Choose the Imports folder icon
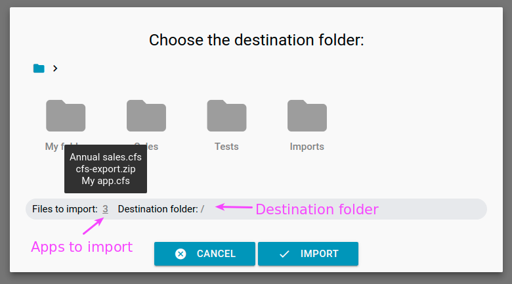 pos(307,116)
